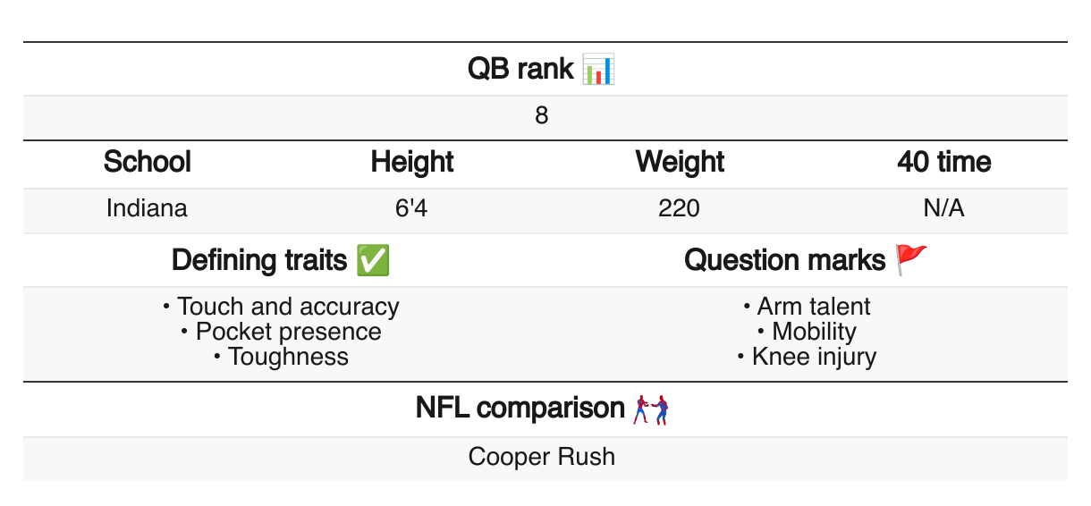This screenshot has height=506, width=1091.
Task: Select the 220 weight value
Action: click(680, 209)
